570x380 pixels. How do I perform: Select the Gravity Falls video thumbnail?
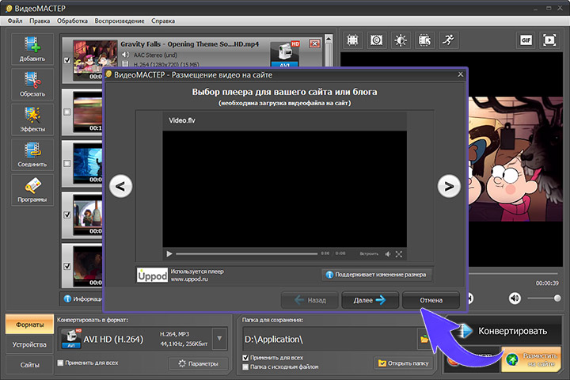click(95, 60)
